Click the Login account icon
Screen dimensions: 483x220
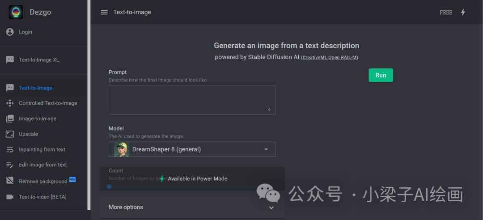10,32
